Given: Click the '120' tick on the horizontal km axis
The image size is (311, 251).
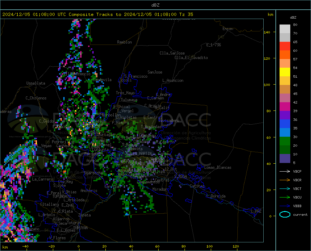Looking at the screenshot, I should pyautogui.click(x=236, y=247).
